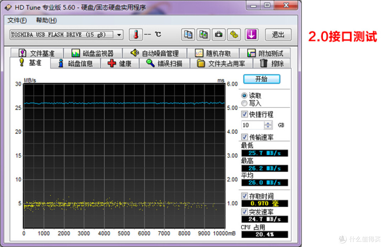
Task: Open the 附加测试 tab
Action: pos(265,53)
